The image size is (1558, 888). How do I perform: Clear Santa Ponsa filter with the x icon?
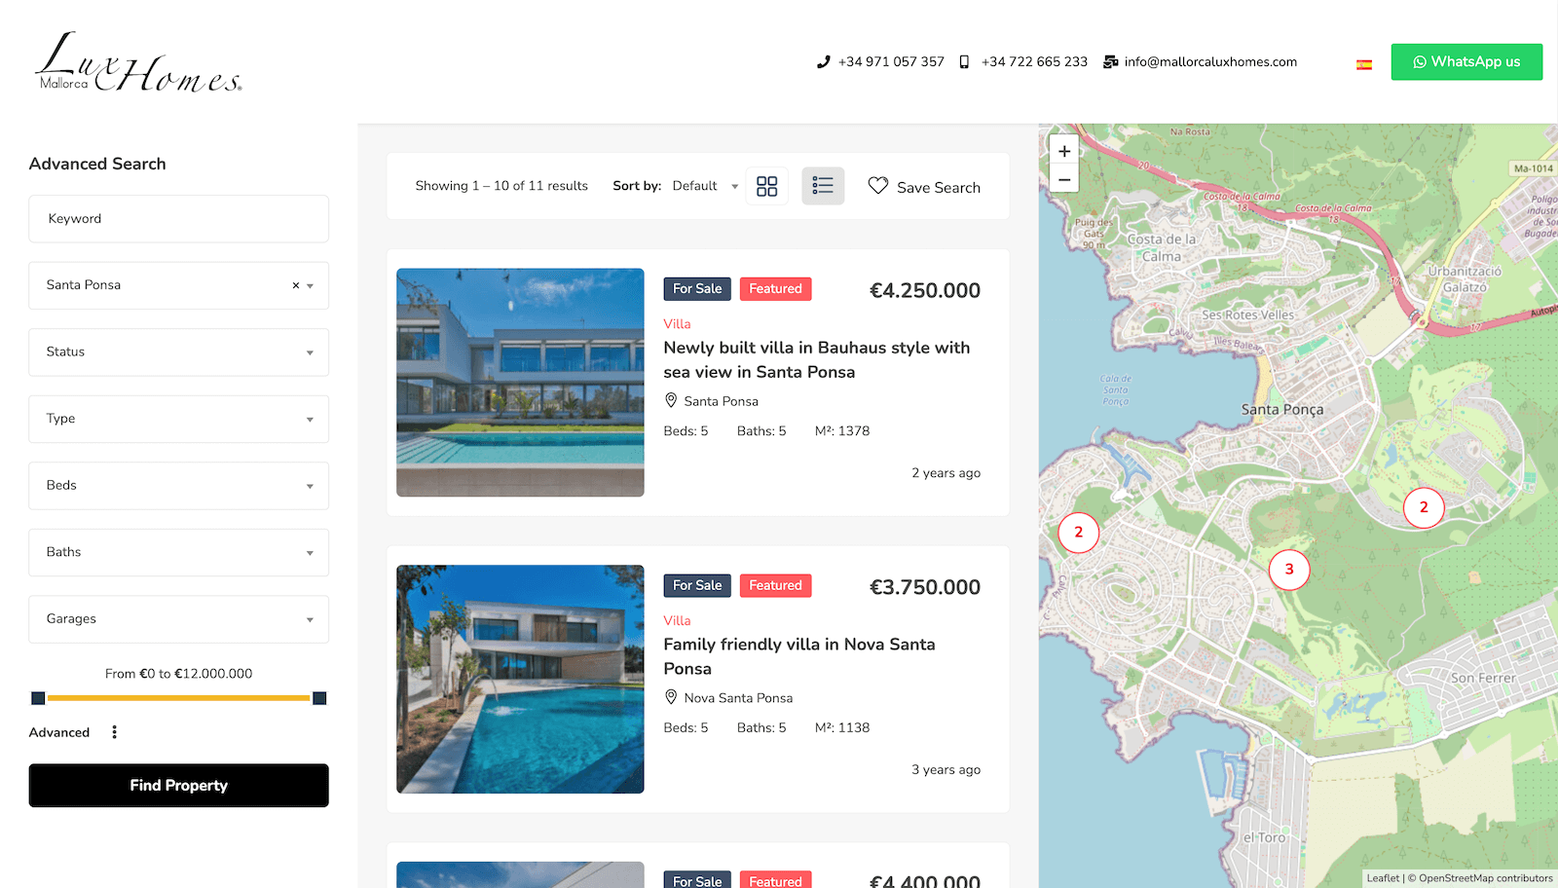294,284
